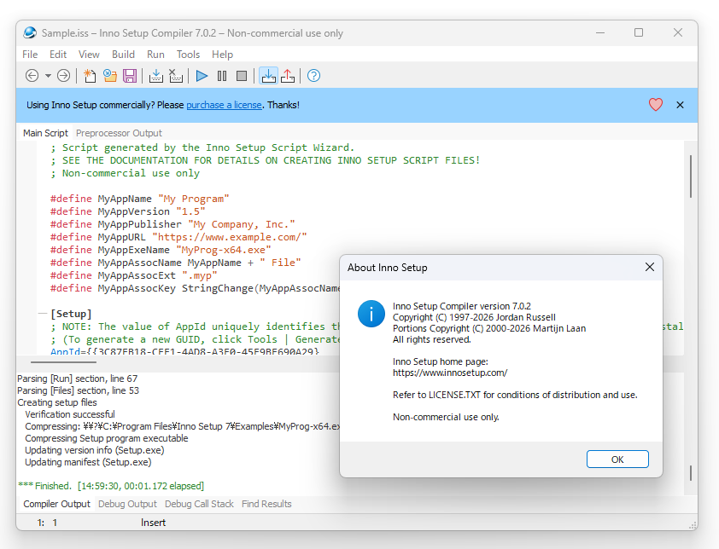This screenshot has width=719, height=549.
Task: Collapse the [Setup] section fold marker
Action: coord(42,314)
